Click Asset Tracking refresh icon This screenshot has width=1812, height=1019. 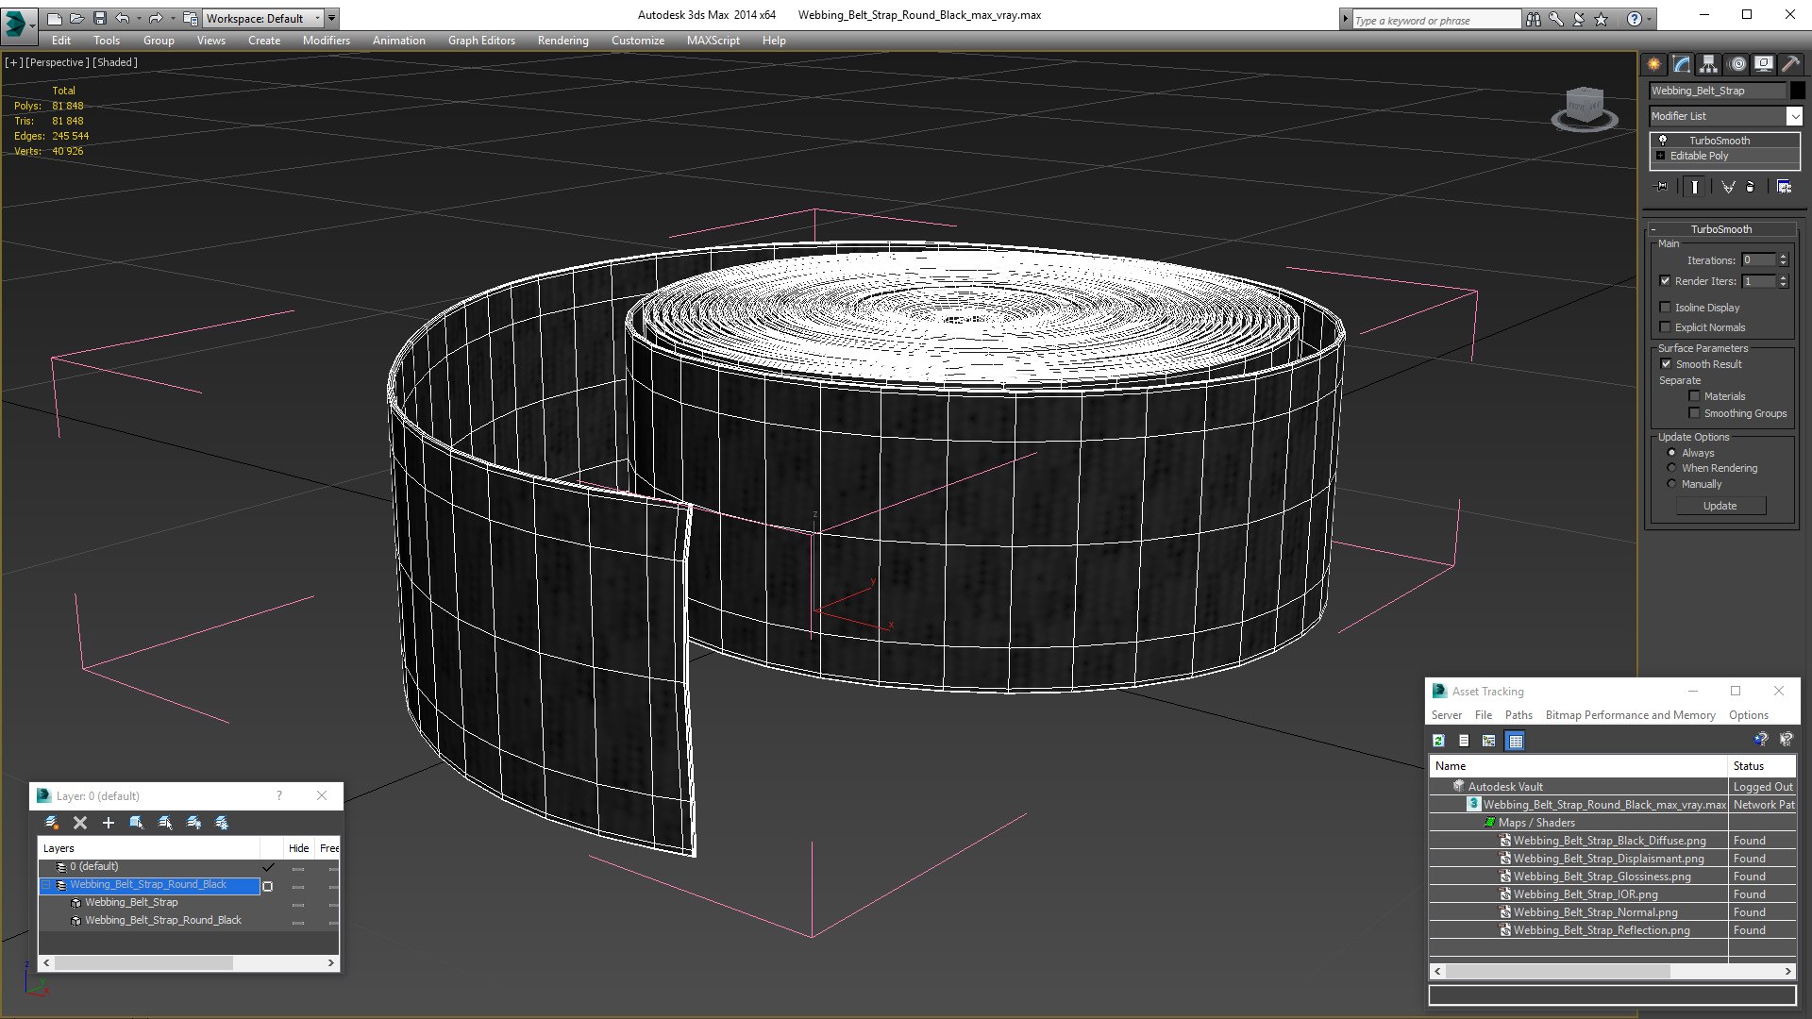[1438, 741]
